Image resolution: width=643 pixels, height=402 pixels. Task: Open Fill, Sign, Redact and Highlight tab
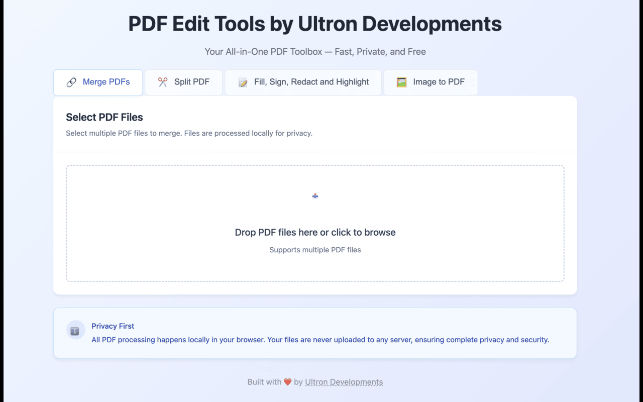point(303,82)
